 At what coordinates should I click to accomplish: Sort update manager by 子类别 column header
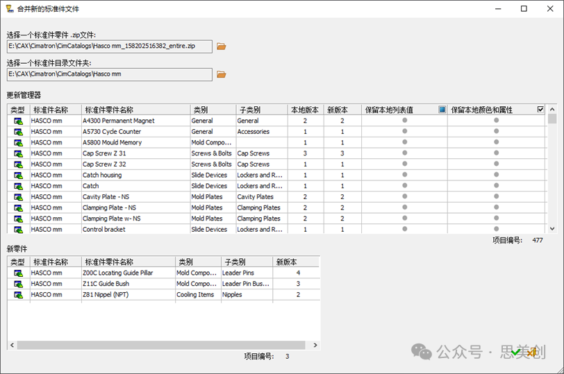[261, 110]
